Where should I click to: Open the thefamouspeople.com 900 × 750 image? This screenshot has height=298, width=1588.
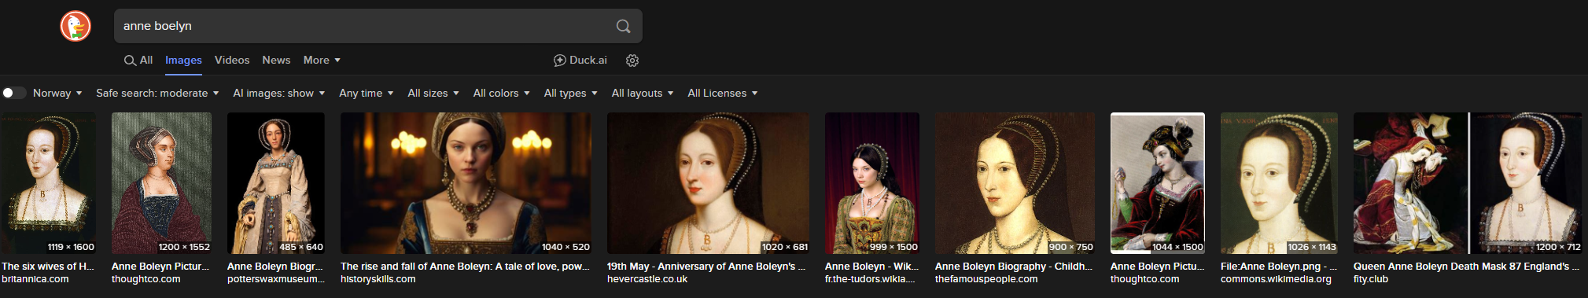click(x=1015, y=182)
